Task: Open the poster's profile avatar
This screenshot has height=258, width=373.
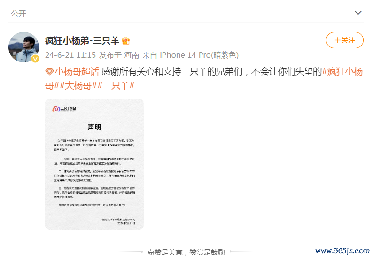Action: [23, 47]
